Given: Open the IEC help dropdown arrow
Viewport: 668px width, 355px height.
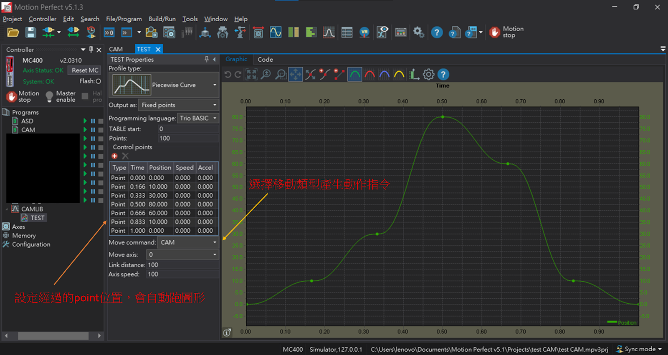Looking at the screenshot, I should click(x=481, y=32).
